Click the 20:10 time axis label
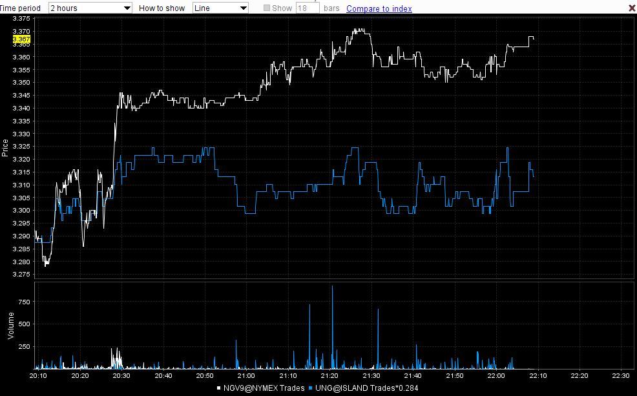This screenshot has height=396, width=637. (39, 374)
